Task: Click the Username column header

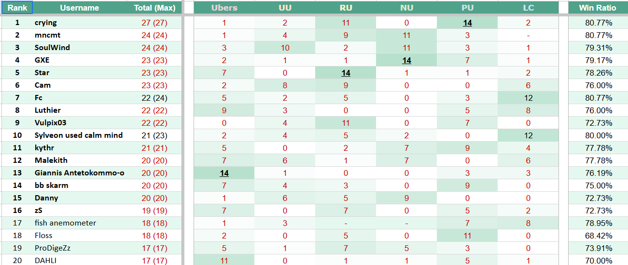Action: click(80, 8)
